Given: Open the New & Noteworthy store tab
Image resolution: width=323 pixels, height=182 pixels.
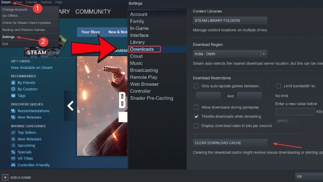Looking at the screenshot, I should [x=118, y=32].
